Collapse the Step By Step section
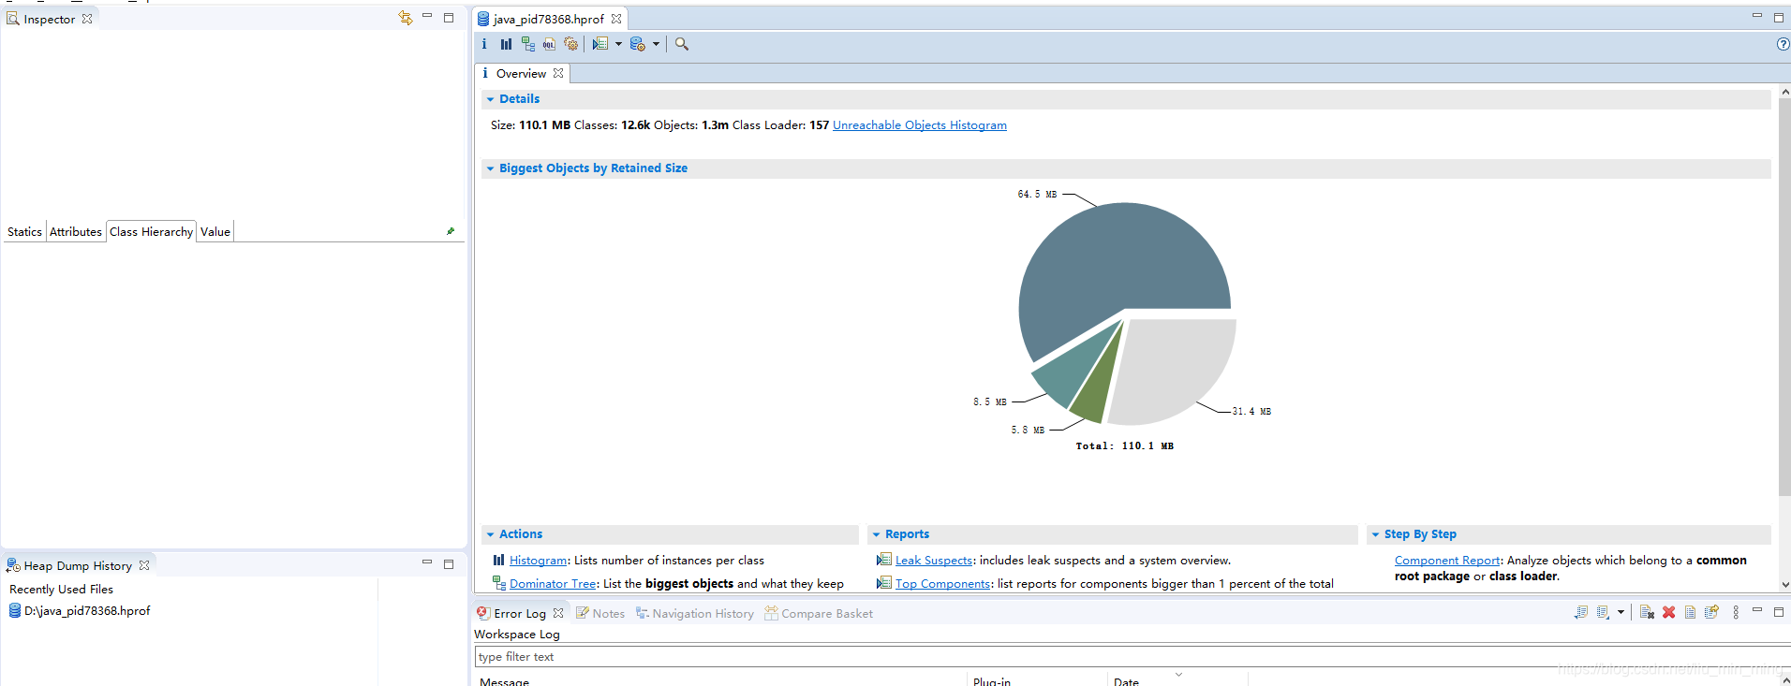This screenshot has width=1791, height=686. [x=1375, y=534]
